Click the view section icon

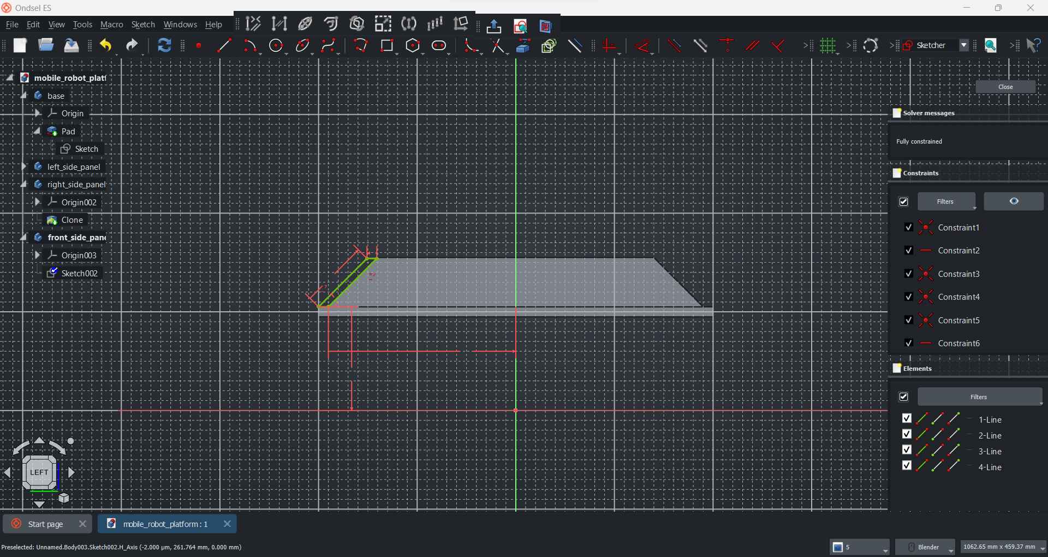click(546, 26)
